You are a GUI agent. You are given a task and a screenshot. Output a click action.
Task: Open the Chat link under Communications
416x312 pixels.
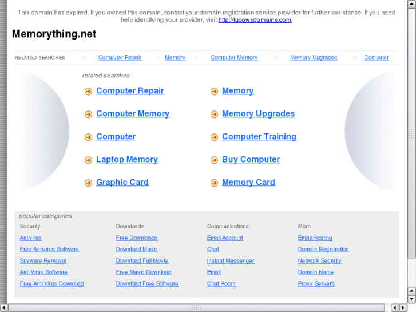(213, 250)
